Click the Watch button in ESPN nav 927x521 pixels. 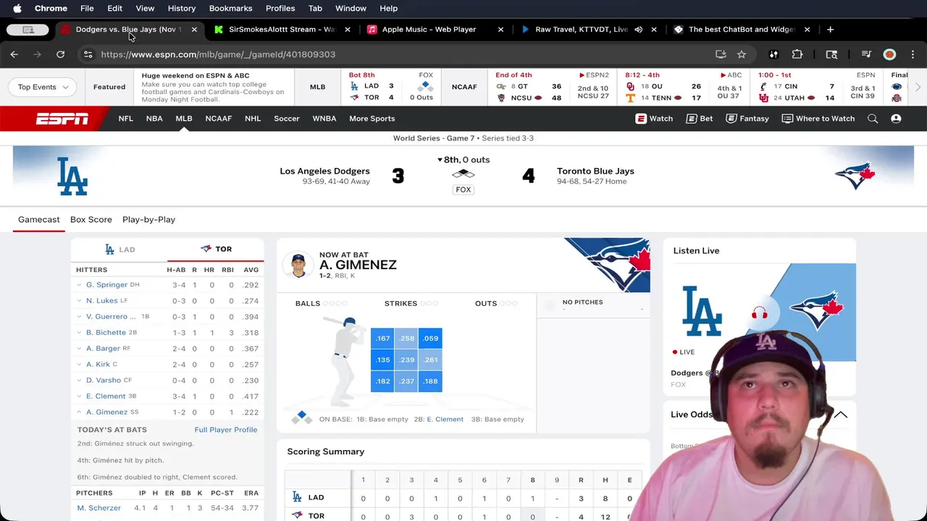pyautogui.click(x=654, y=119)
